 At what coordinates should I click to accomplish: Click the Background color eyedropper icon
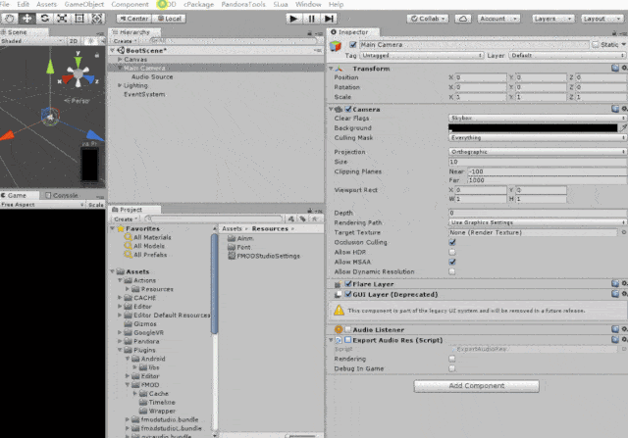(x=622, y=127)
